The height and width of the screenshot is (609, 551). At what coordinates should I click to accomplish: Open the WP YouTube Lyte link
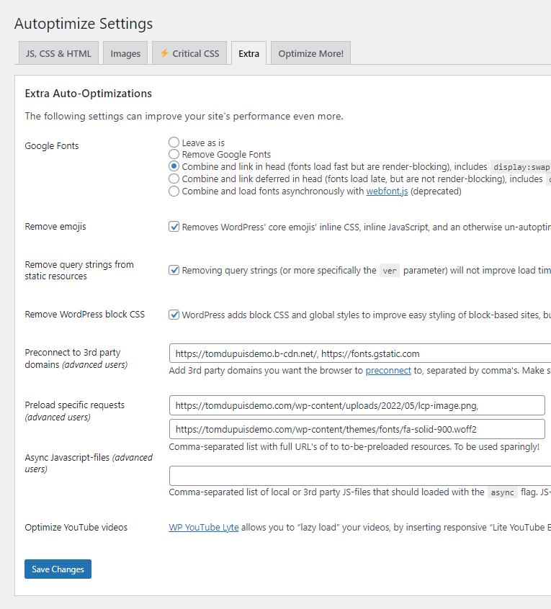click(x=204, y=528)
